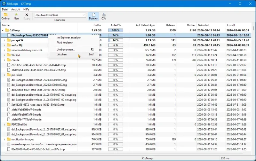Expand the vscode-stable-system-x64 folder
Image resolution: width=256 pixels, height=161 pixels.
4,50
